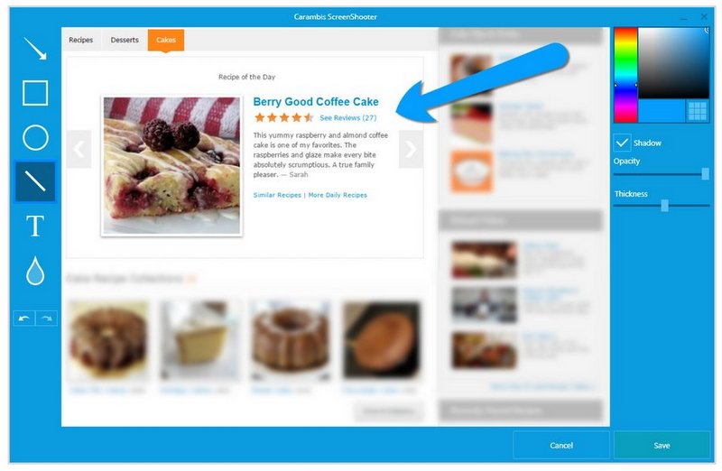Click the Opacity slider handle
This screenshot has height=471, width=722.
click(x=705, y=174)
